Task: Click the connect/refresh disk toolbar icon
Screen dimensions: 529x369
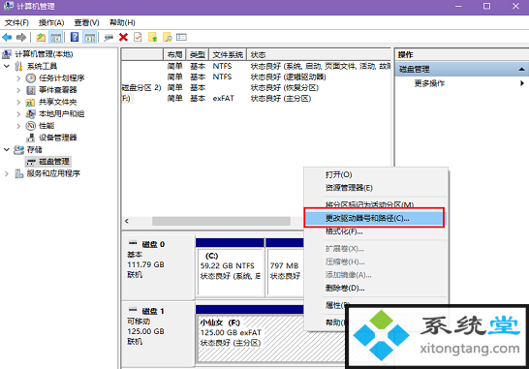Action: [x=109, y=37]
